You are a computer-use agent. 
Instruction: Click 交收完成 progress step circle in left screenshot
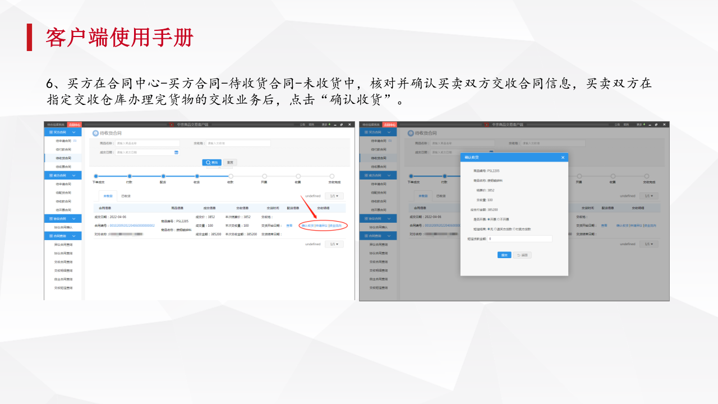[x=332, y=176]
